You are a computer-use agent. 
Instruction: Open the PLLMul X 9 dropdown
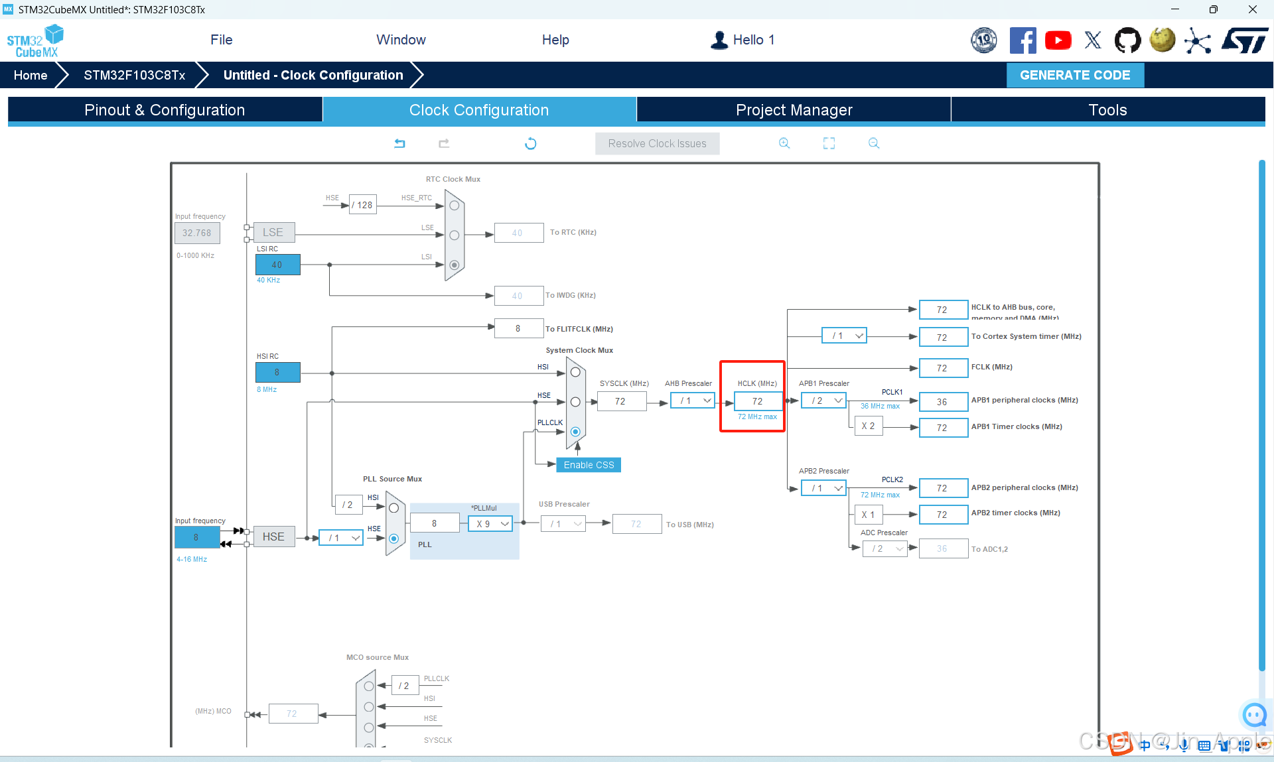click(x=490, y=524)
